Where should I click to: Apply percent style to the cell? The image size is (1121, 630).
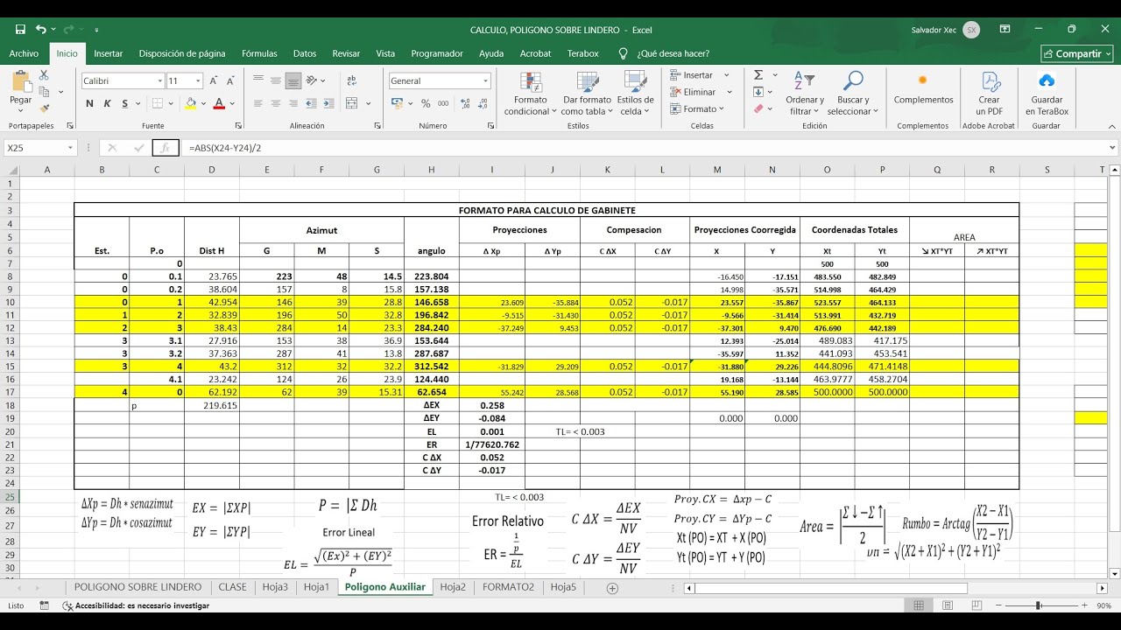426,103
